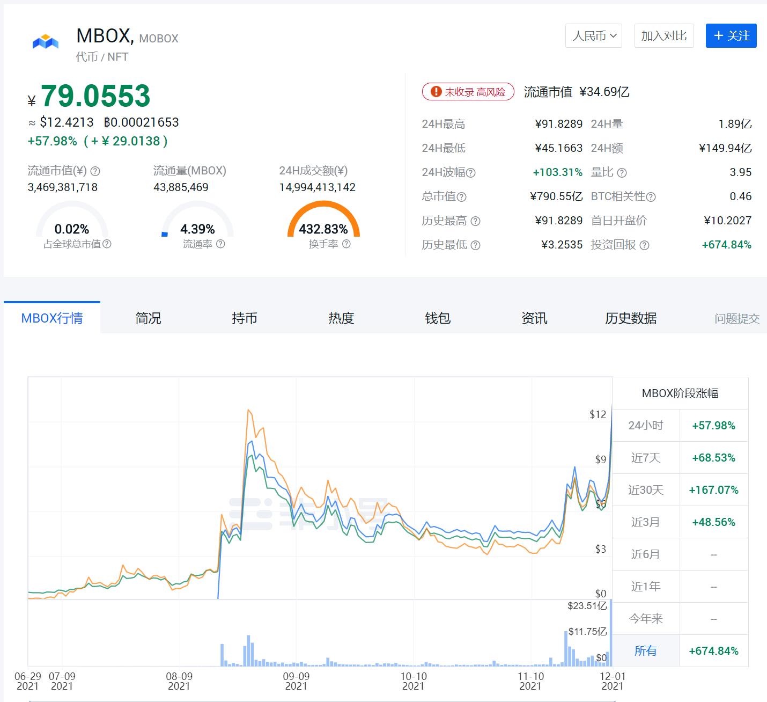767x702 pixels.
Task: Click the 0.02% 占全球总市值 gauge
Action: pyautogui.click(x=72, y=219)
